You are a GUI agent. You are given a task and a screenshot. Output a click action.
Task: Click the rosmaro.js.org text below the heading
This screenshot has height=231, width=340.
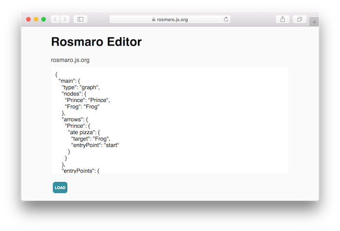(x=70, y=60)
